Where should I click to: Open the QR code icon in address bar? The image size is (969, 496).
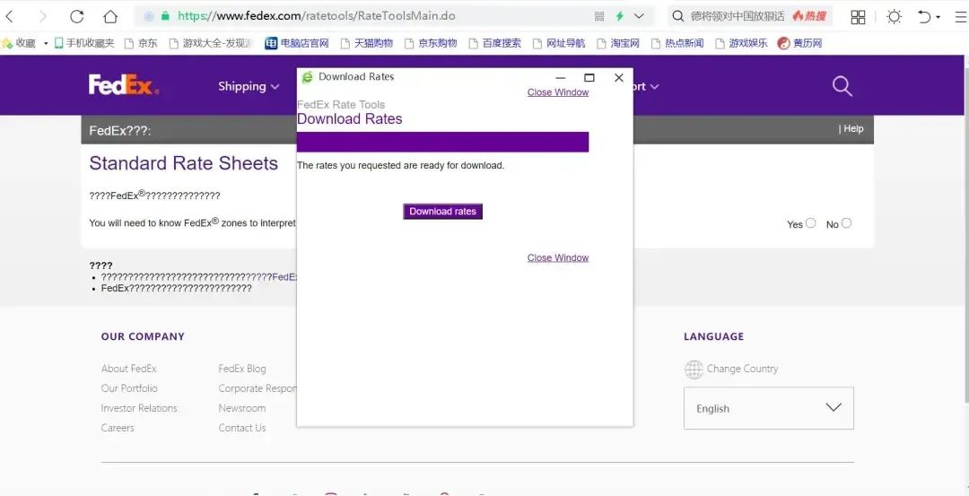pos(598,17)
